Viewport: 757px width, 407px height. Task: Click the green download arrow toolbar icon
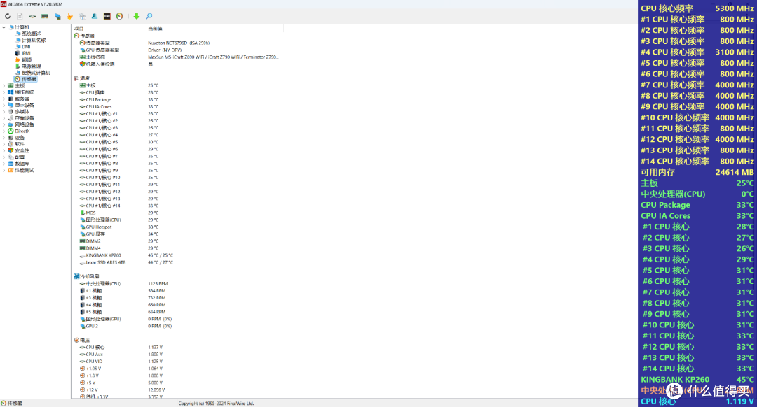[137, 16]
